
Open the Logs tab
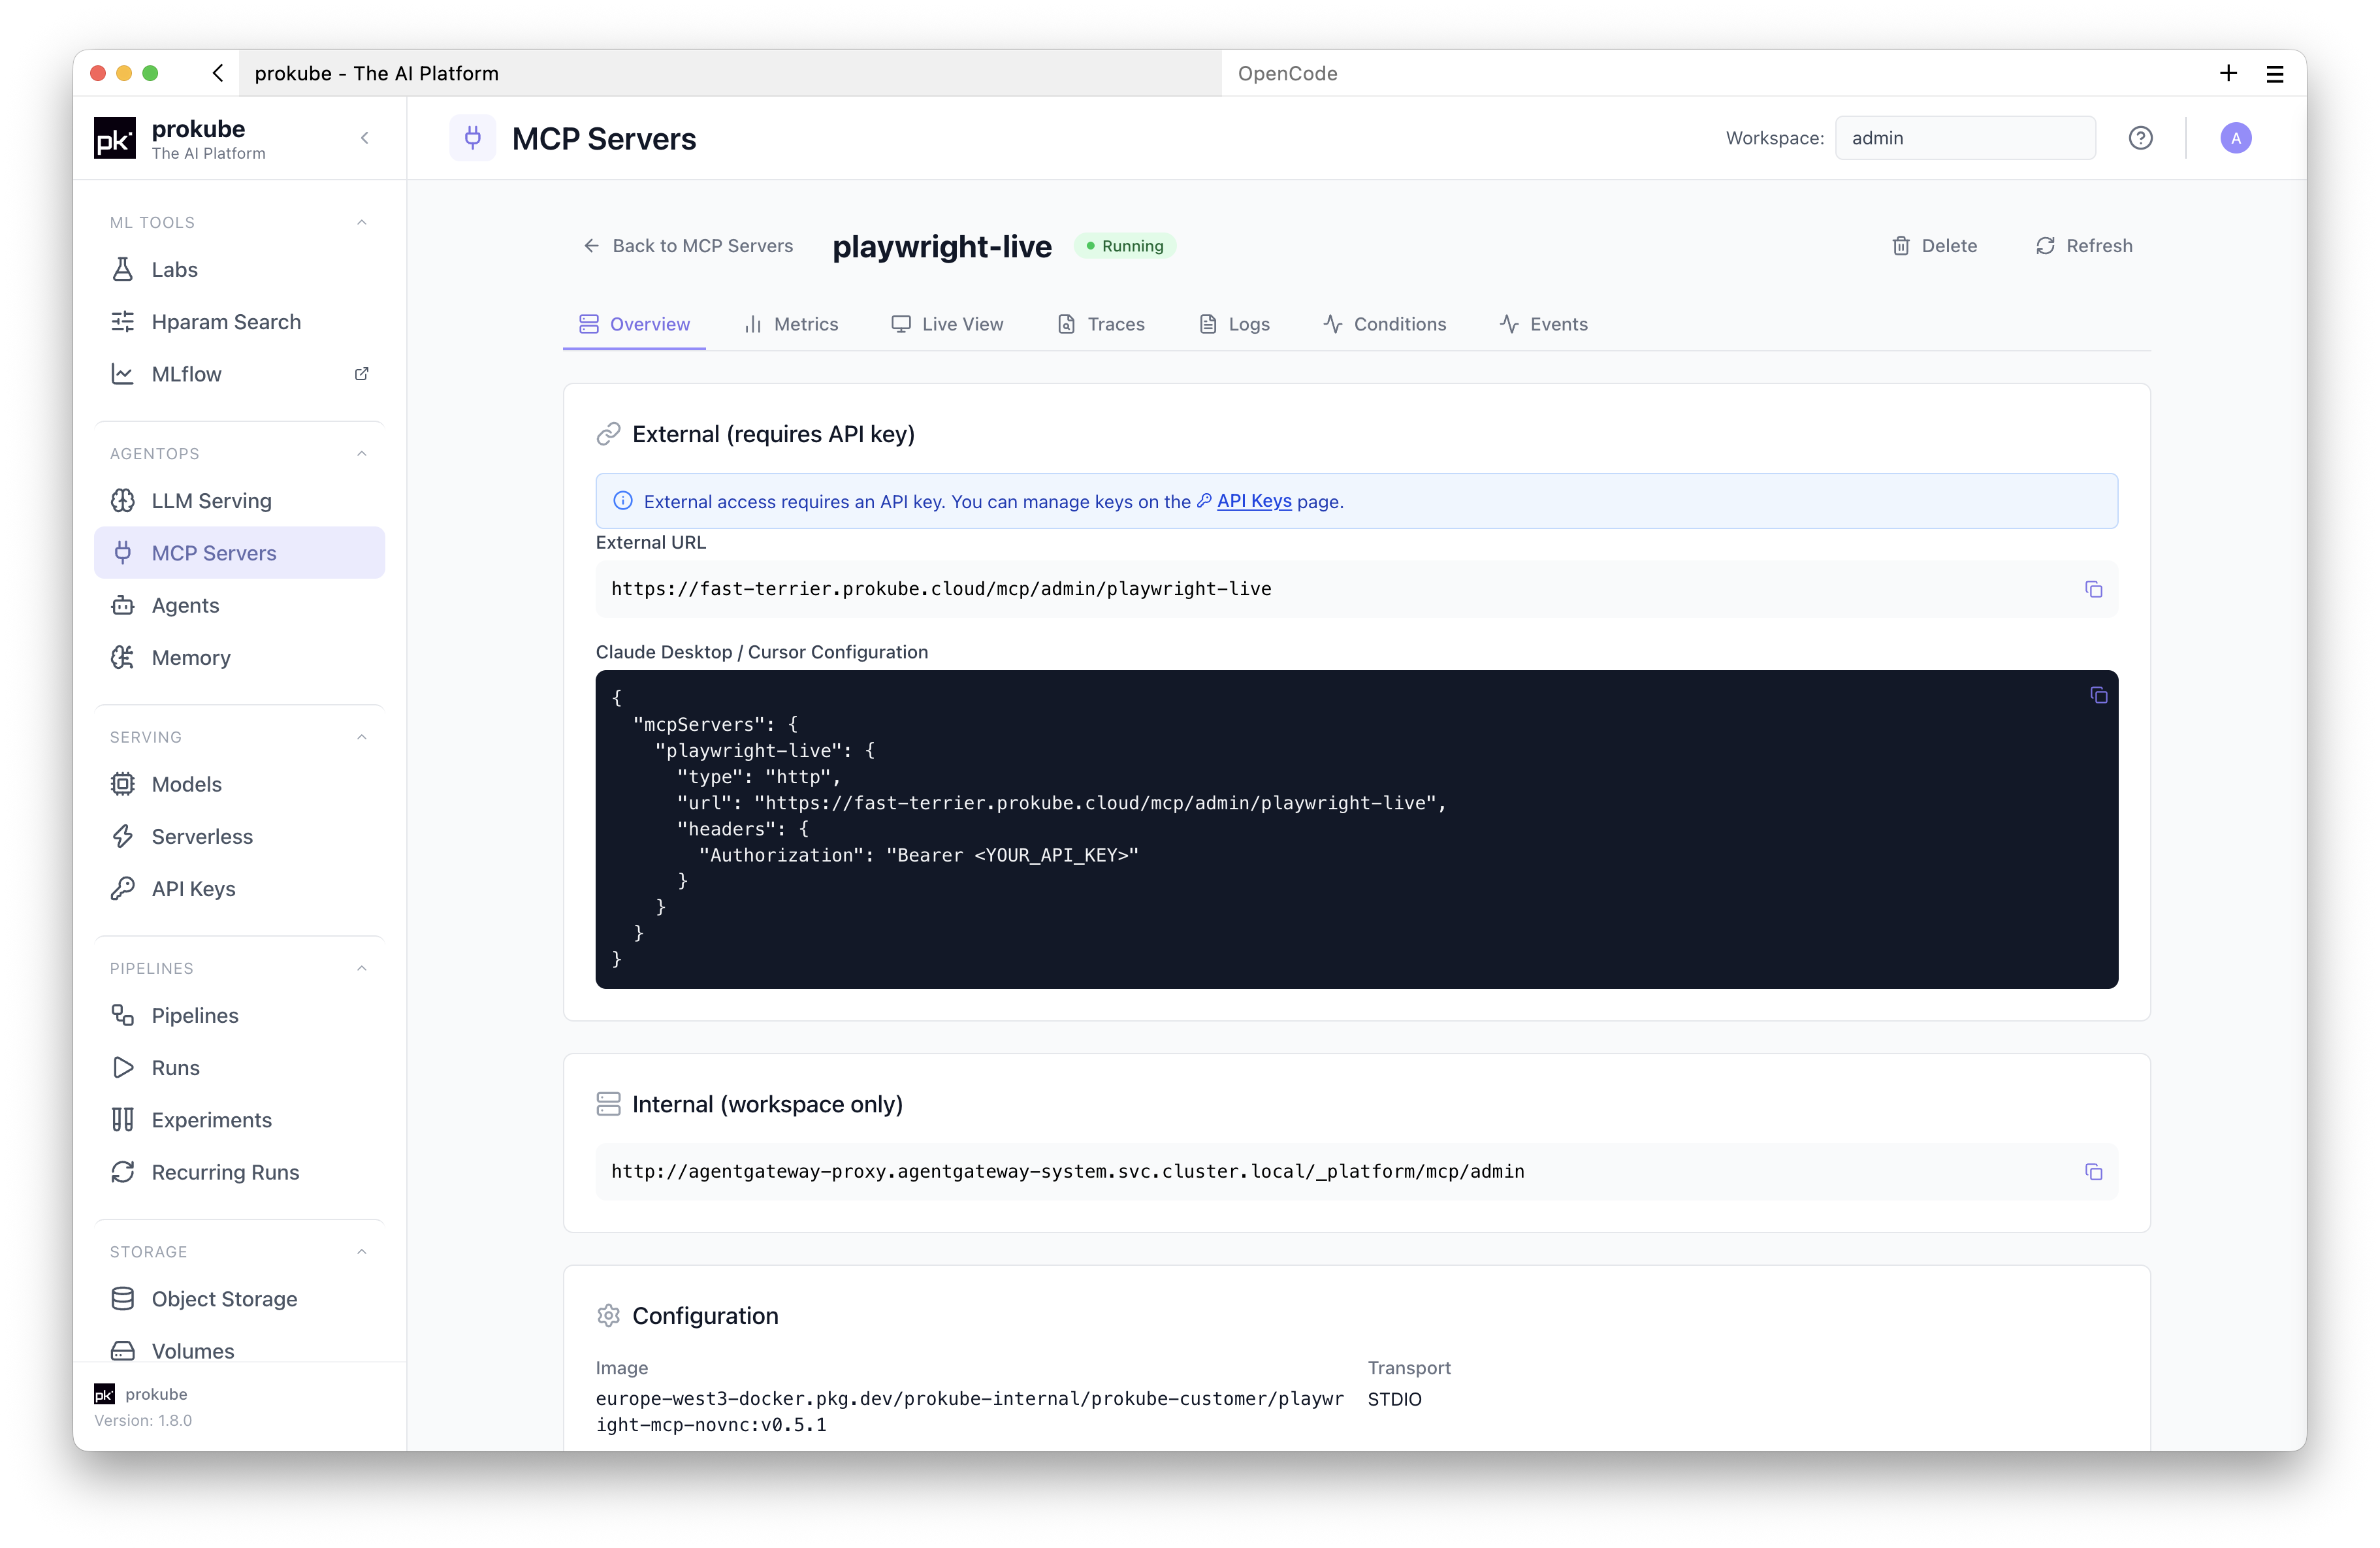(1234, 324)
